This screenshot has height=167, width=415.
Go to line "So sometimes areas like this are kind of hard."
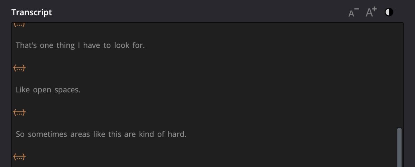pyautogui.click(x=101, y=134)
